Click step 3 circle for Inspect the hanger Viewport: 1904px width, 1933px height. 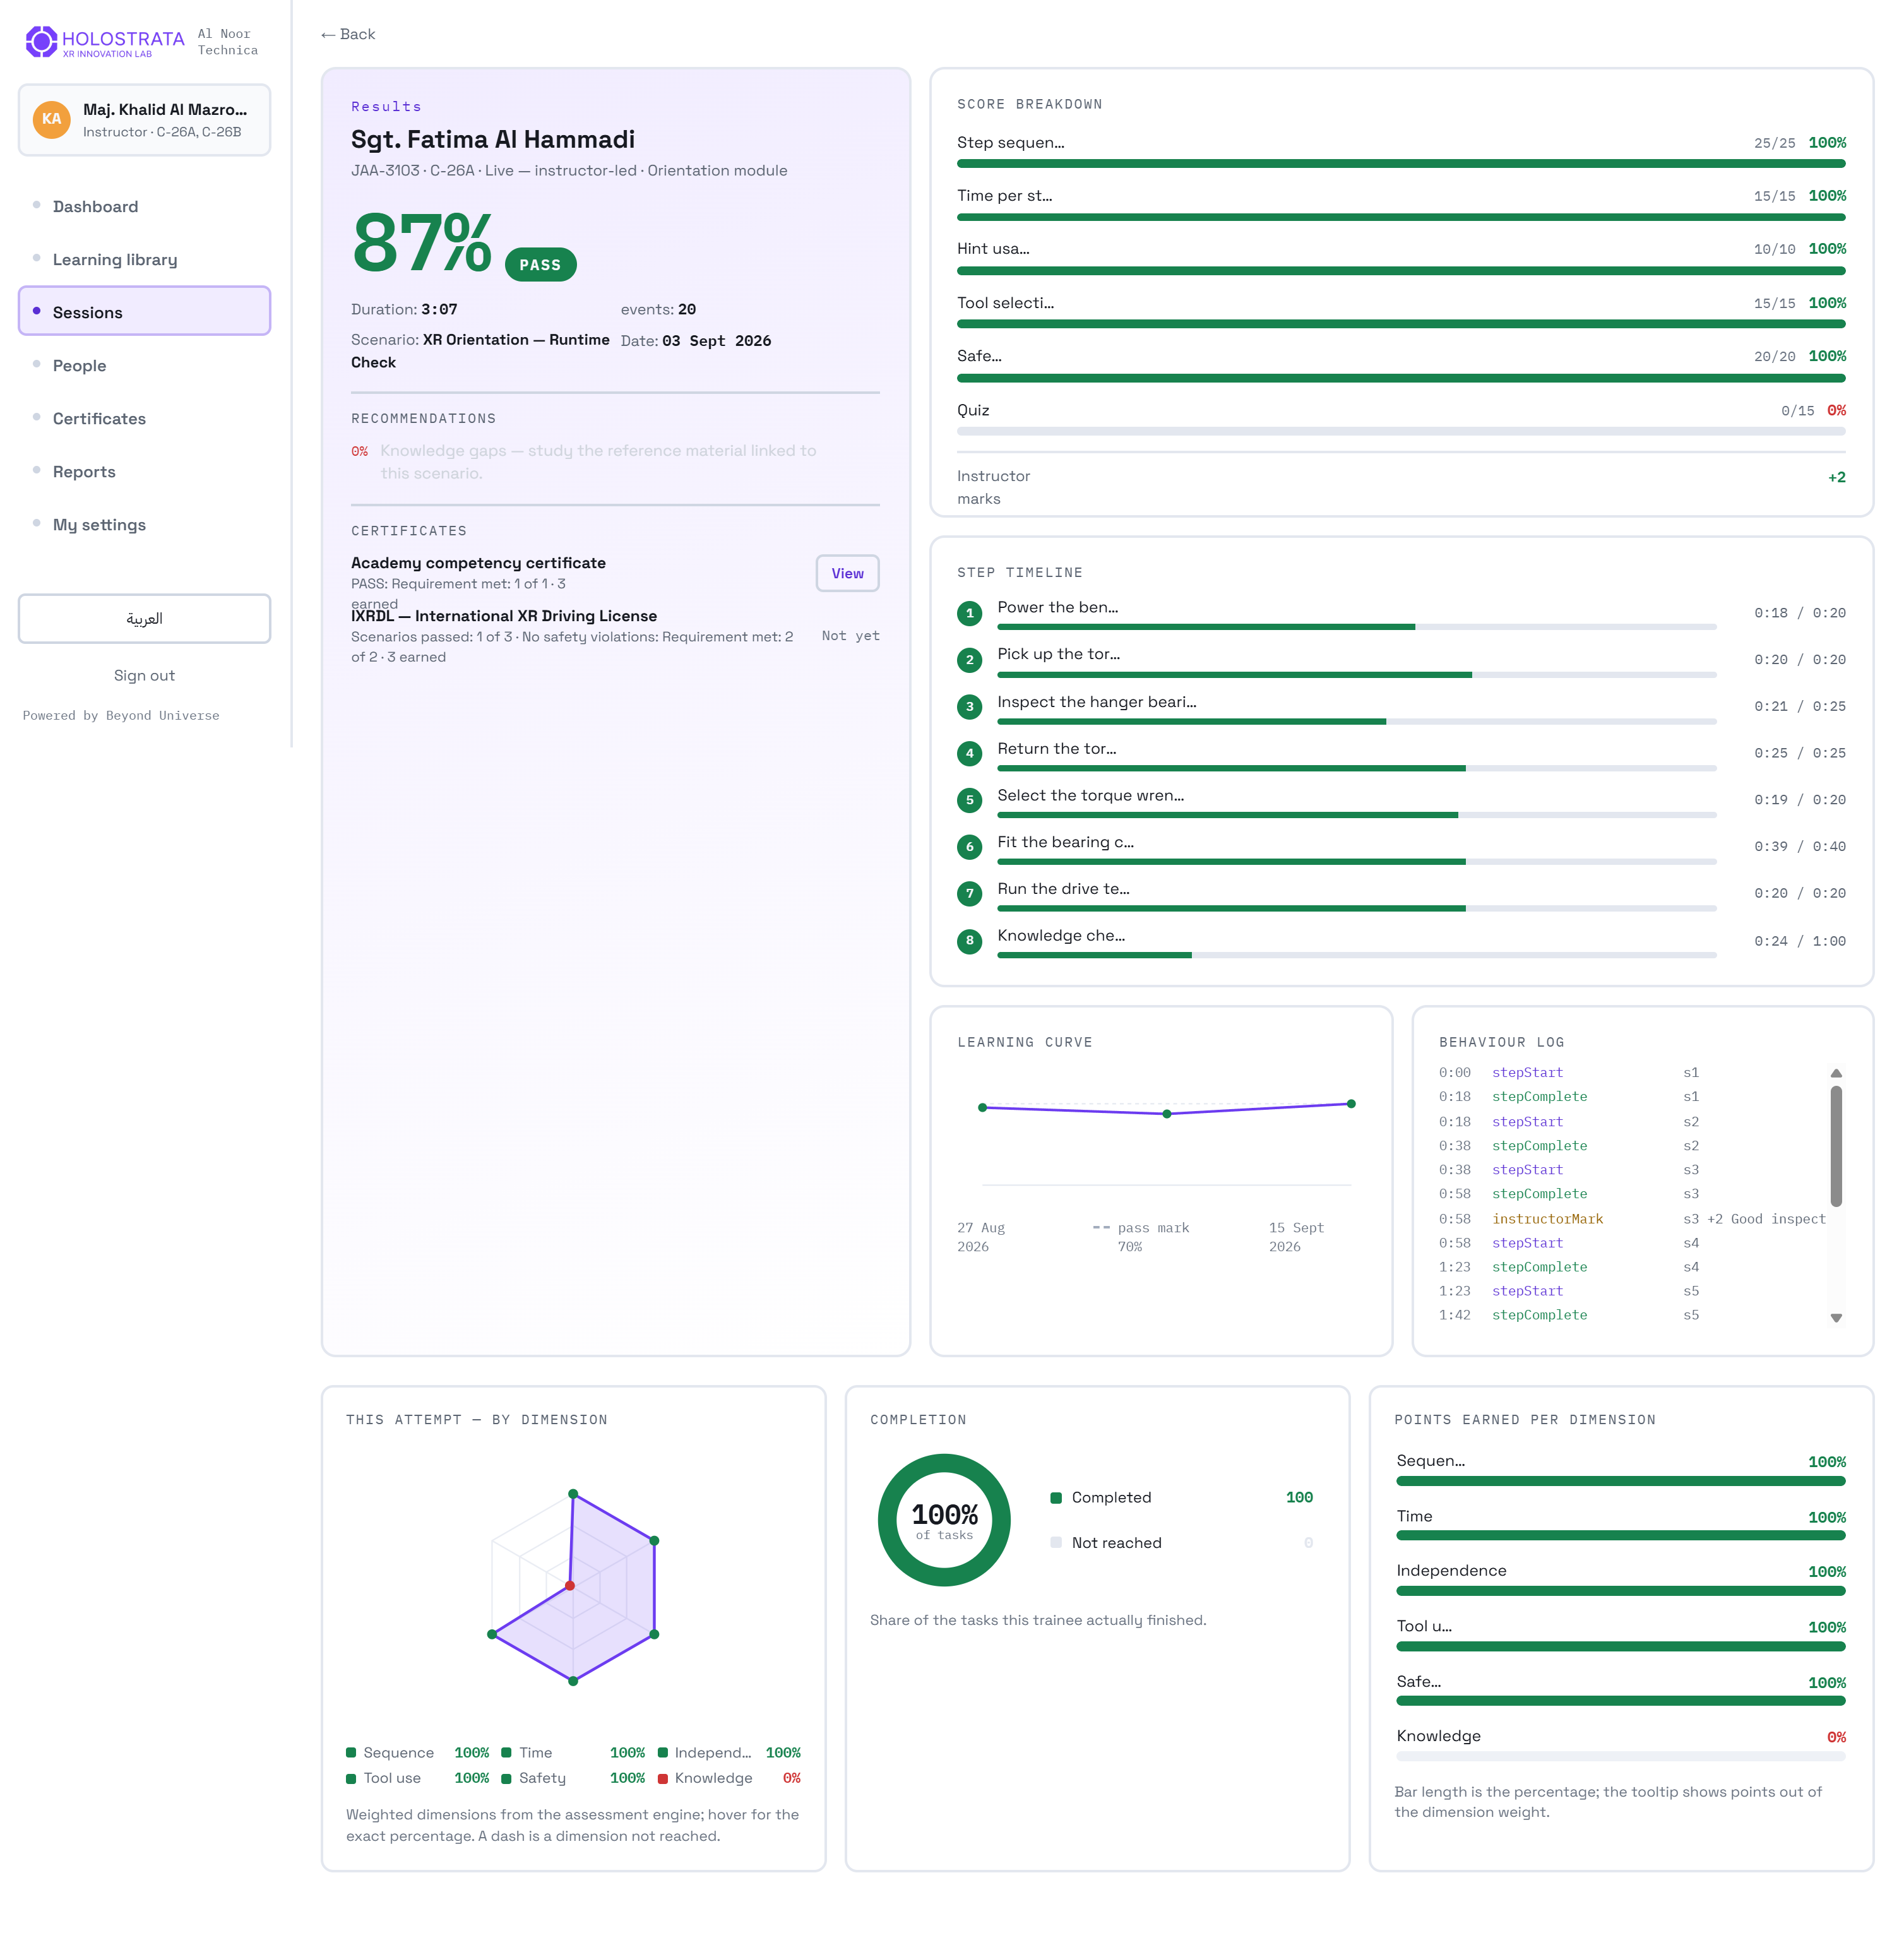tap(969, 707)
